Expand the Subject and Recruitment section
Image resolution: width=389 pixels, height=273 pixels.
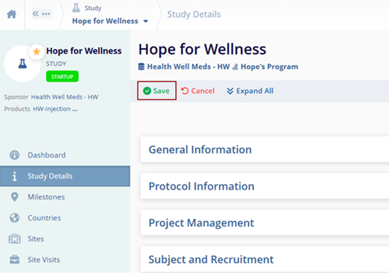click(211, 259)
